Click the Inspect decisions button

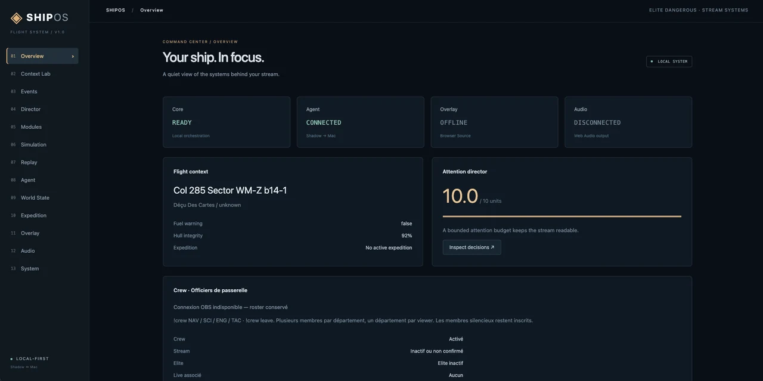[x=472, y=247]
